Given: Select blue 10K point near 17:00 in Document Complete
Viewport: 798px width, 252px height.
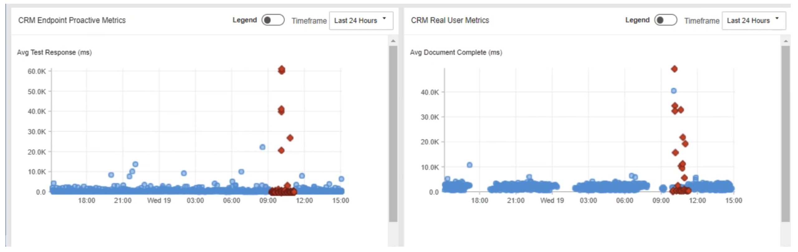Looking at the screenshot, I should [469, 165].
